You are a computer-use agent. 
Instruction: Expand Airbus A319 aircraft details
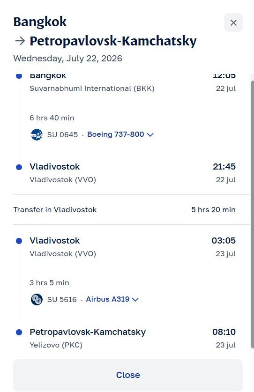click(x=112, y=299)
